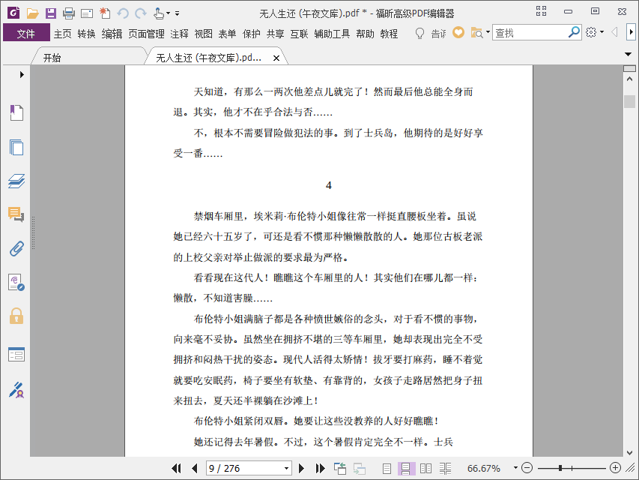This screenshot has width=639, height=480.
Task: Open the 共享 ribbon tab
Action: [x=275, y=34]
